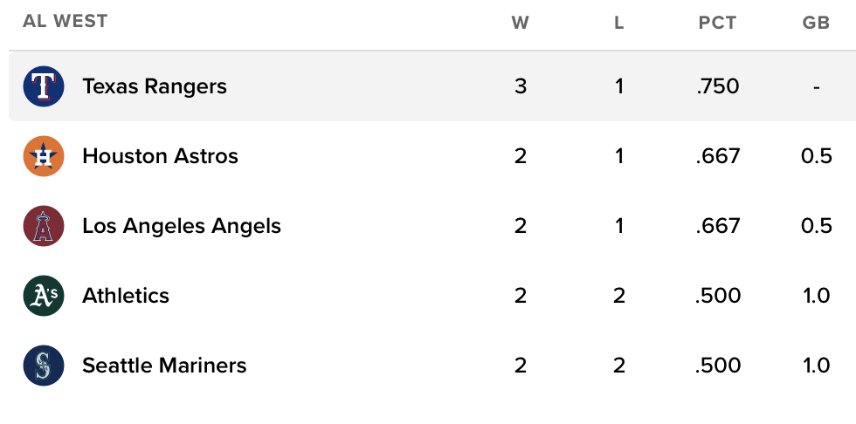Sort standings by W column header

tap(521, 23)
